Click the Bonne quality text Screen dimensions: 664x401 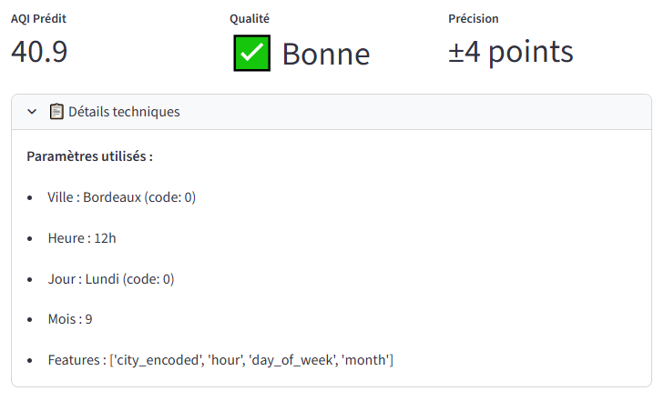[325, 55]
